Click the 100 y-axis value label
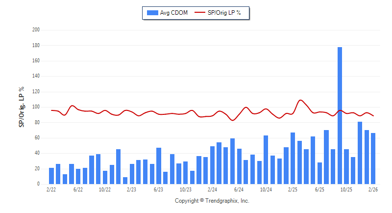This screenshot has width=392, height=213. (x=35, y=107)
